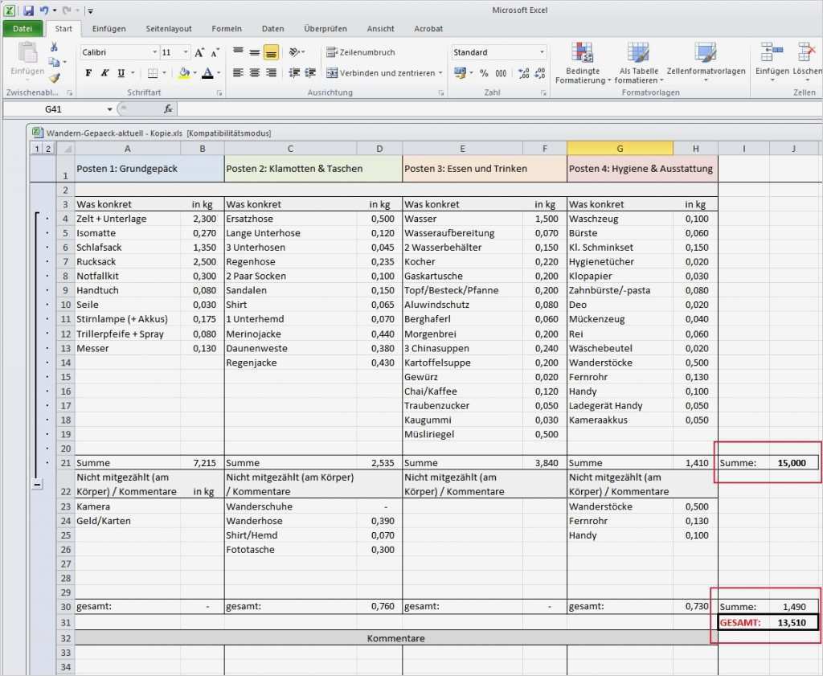Switch to the Einfügen ribbon tab
Screen dimensions: 823x676
109,28
